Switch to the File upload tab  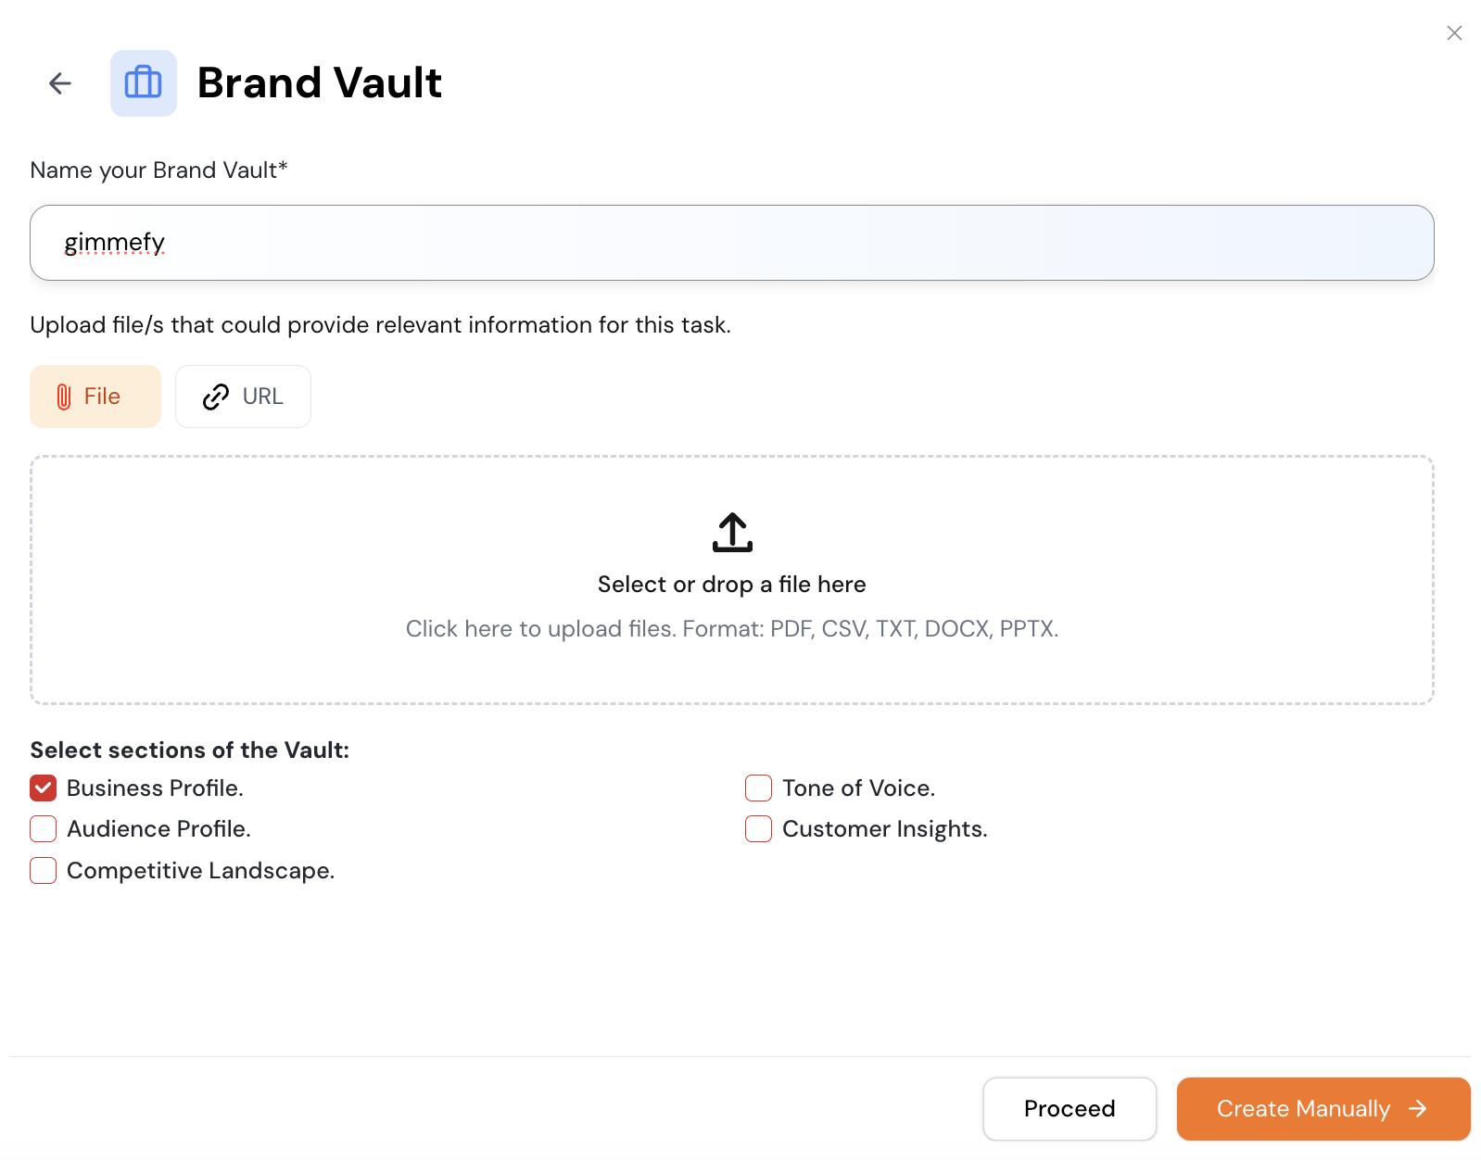[x=95, y=397]
